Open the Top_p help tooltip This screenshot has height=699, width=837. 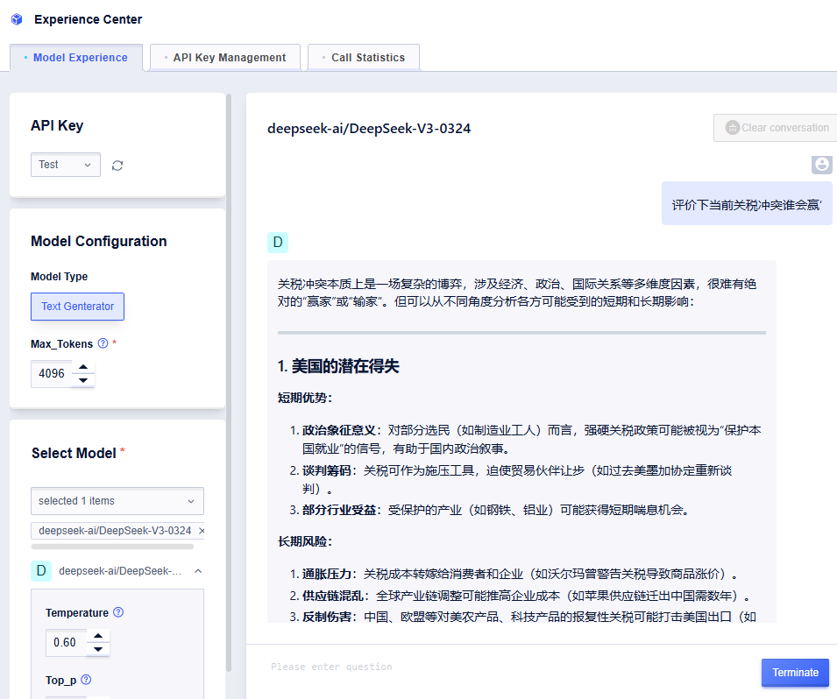(x=84, y=680)
